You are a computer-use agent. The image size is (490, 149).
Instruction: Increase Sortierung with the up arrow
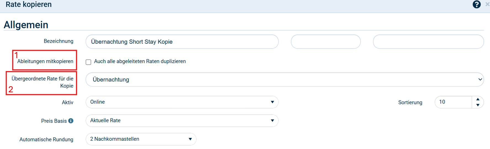[x=478, y=99]
